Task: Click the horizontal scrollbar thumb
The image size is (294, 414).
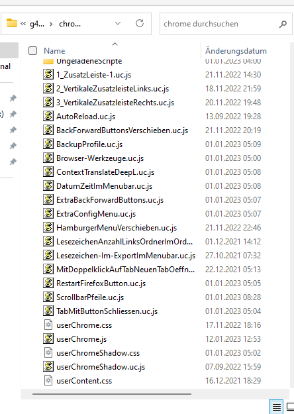Action: [112, 394]
